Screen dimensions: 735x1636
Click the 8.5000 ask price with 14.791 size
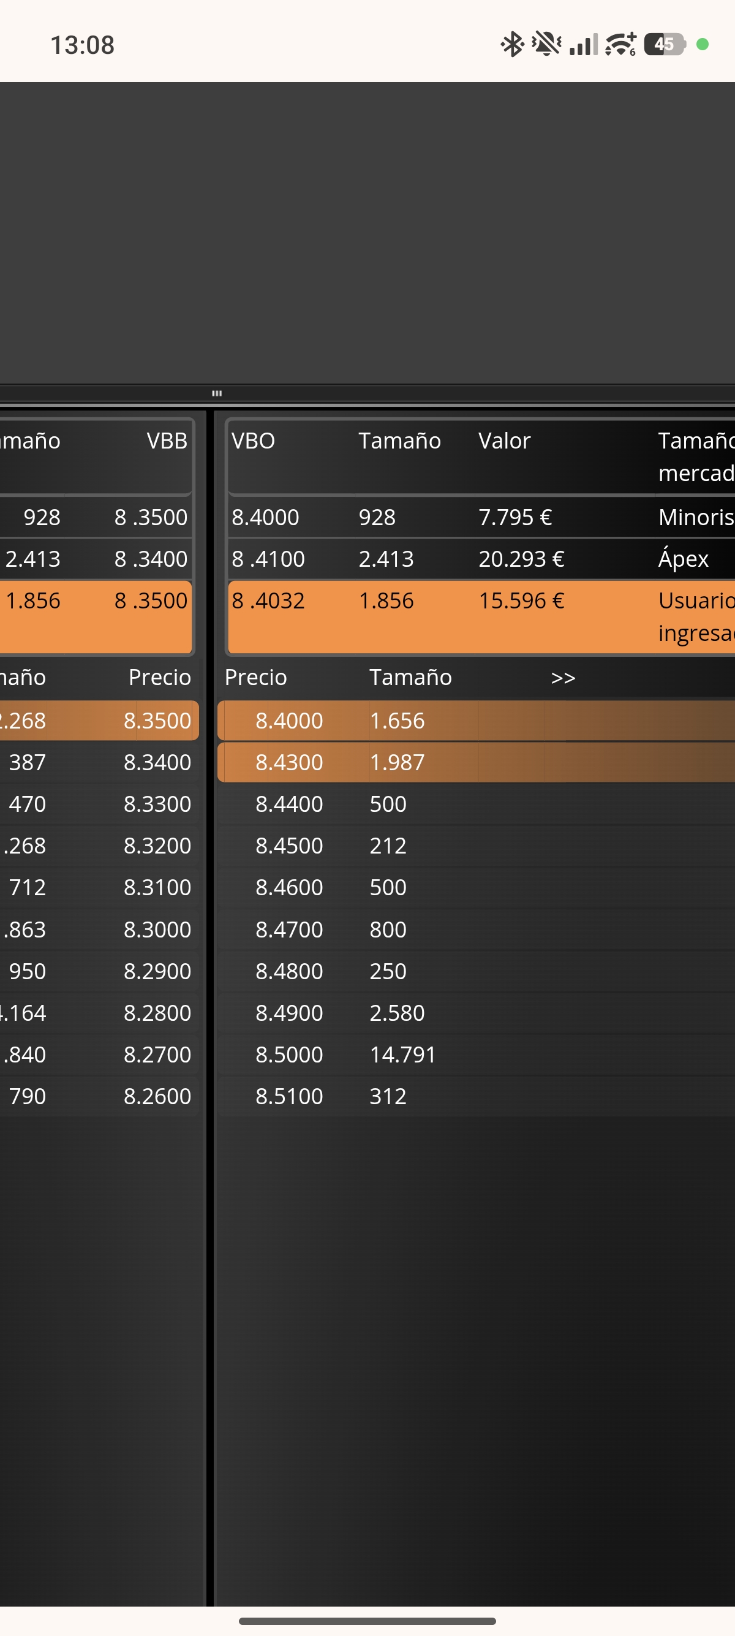tap(290, 1055)
